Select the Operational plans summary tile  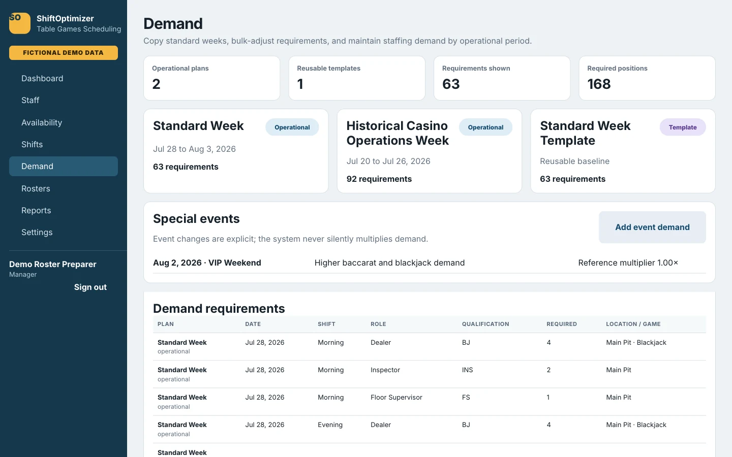tap(212, 78)
